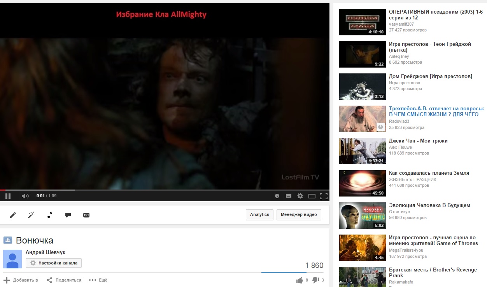
Task: Open Дом Грейджоев [Игра престолов] title
Action: click(431, 77)
